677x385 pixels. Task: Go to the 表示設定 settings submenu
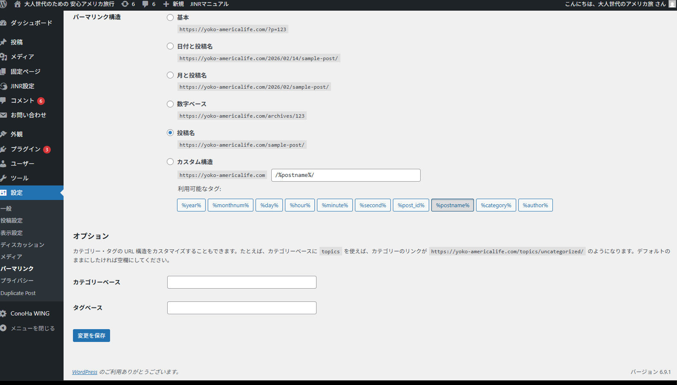12,233
